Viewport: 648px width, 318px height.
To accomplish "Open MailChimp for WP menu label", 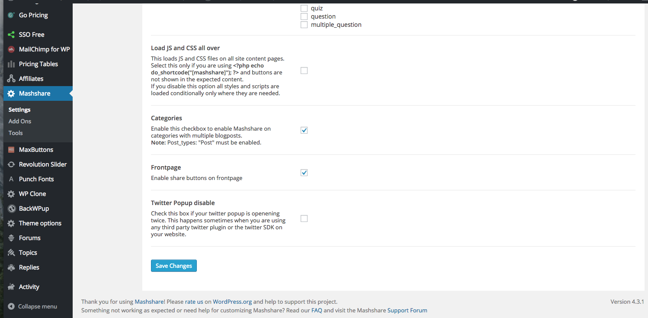I will (x=45, y=49).
